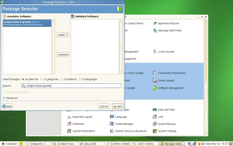Select view packages as plain list
This screenshot has width=233, height=146.
click(x=23, y=79)
